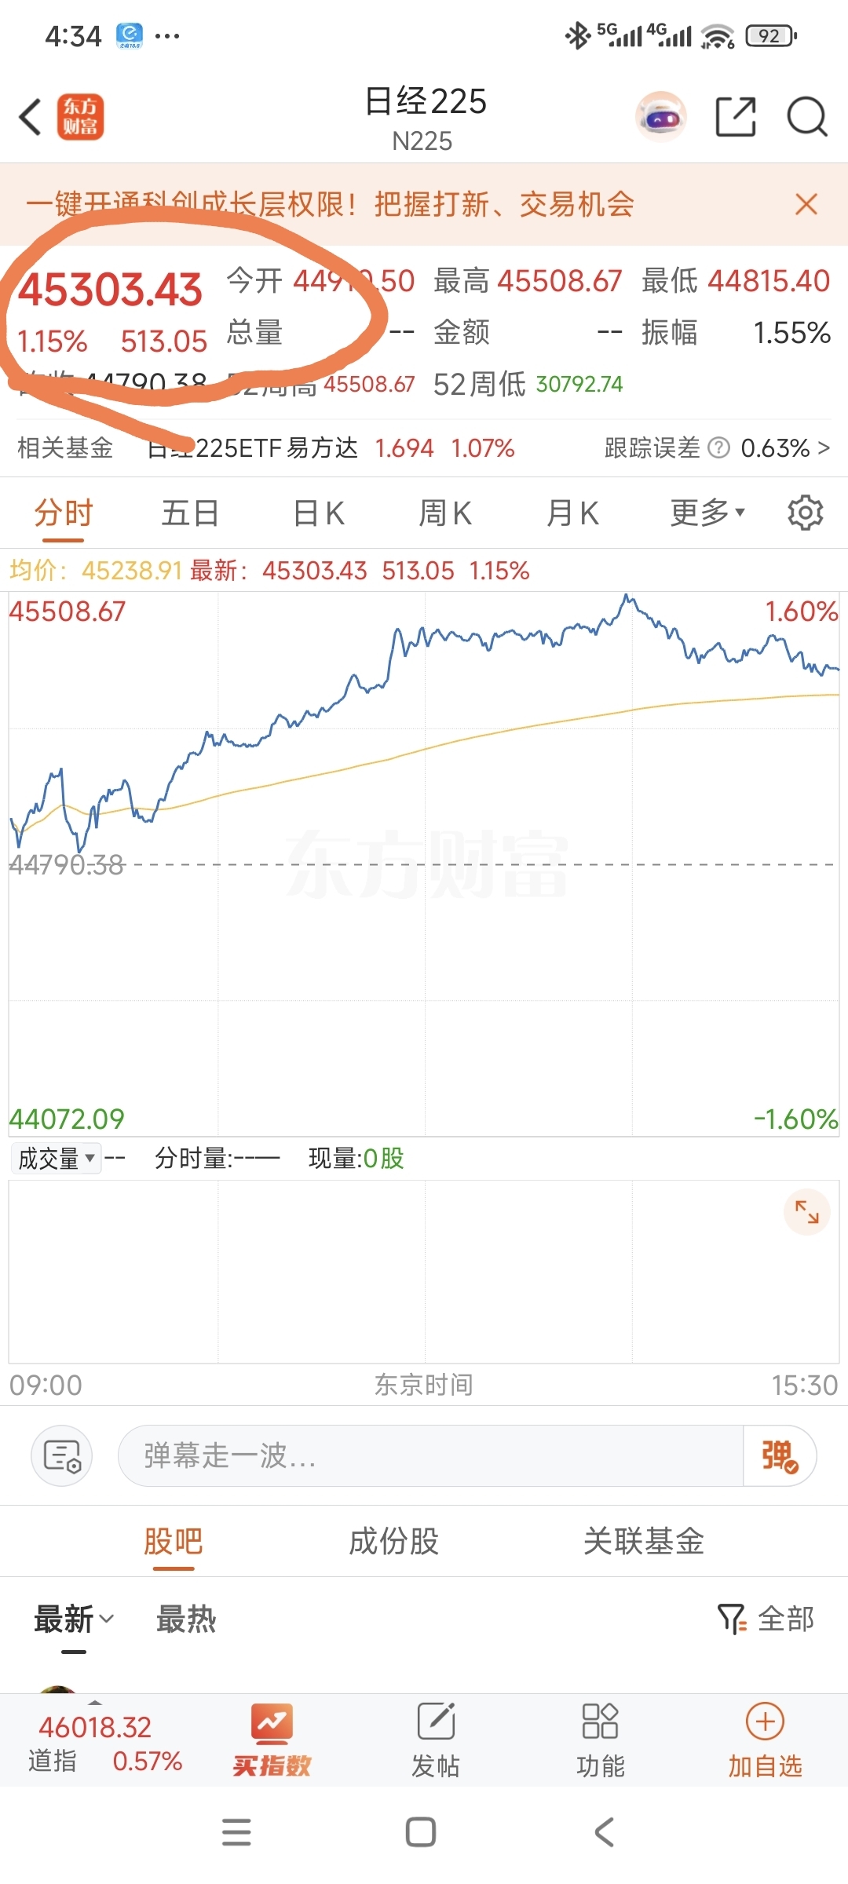Open the comment list icon beside danmaku field
The width and height of the screenshot is (848, 1884).
[x=62, y=1455]
